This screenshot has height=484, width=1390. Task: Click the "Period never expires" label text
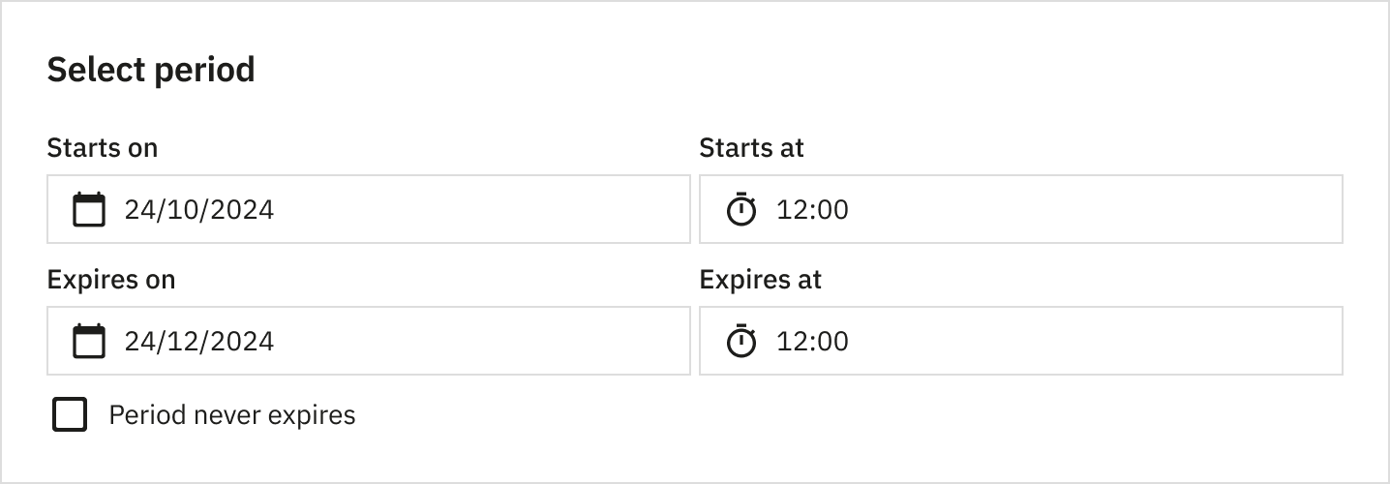232,415
